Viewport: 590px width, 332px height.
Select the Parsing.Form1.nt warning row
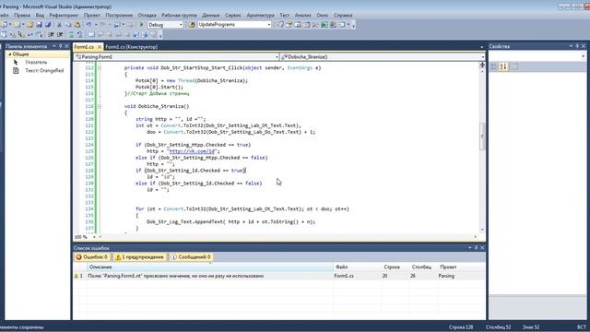pyautogui.click(x=278, y=276)
